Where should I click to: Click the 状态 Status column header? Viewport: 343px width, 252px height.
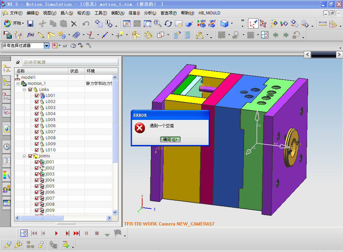click(x=76, y=71)
